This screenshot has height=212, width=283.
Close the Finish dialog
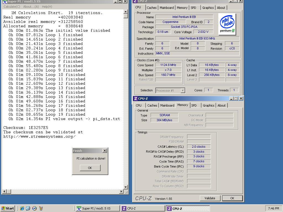105,150
